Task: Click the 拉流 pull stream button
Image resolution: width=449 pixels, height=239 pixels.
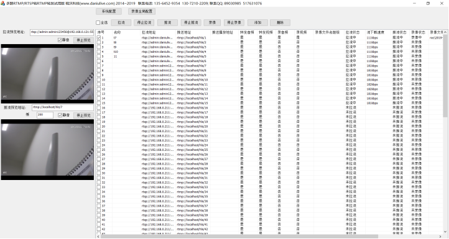Action: coord(121,22)
